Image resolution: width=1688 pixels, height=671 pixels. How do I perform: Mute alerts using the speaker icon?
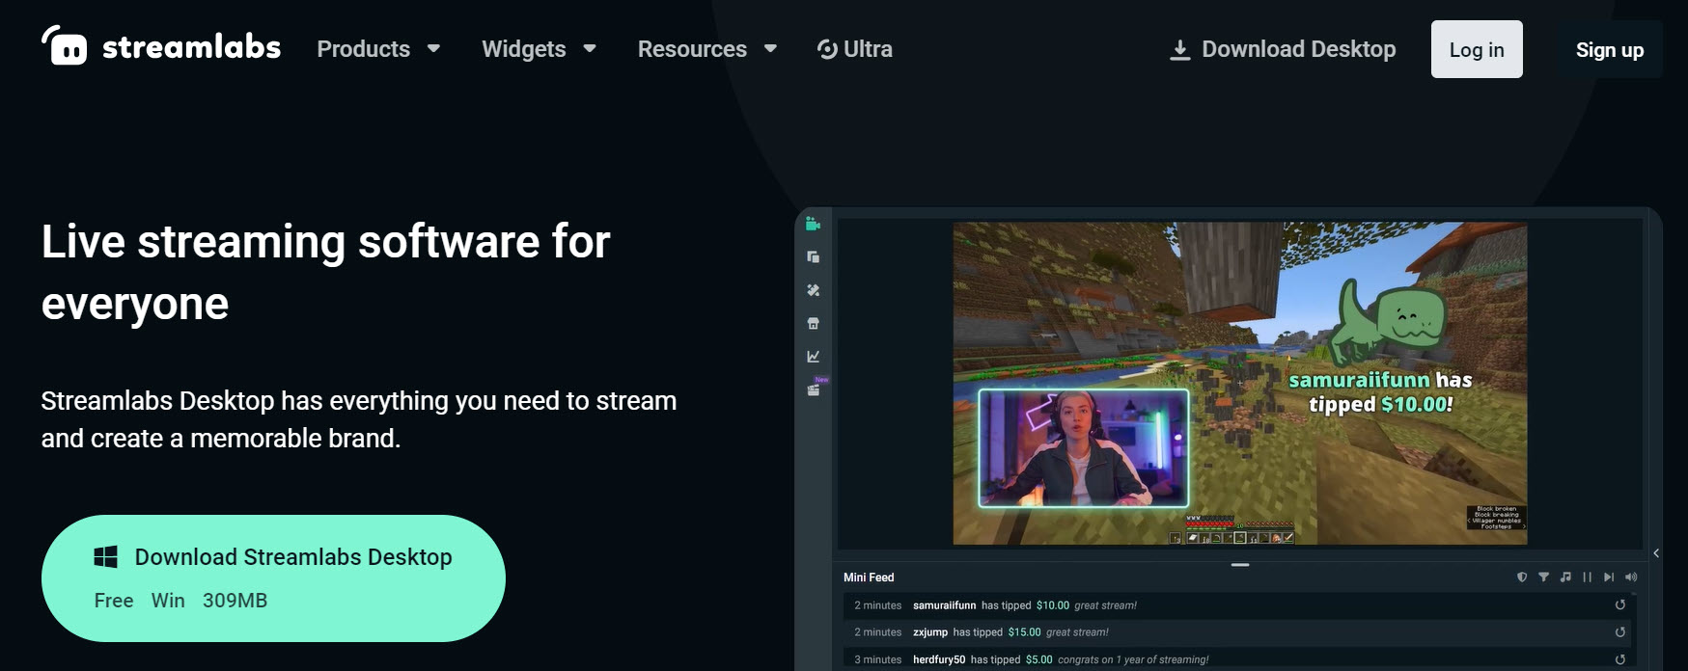1631,577
